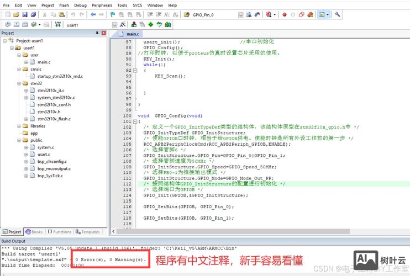Open the Debug menu
This screenshot has height=276, width=410.
click(80, 5)
